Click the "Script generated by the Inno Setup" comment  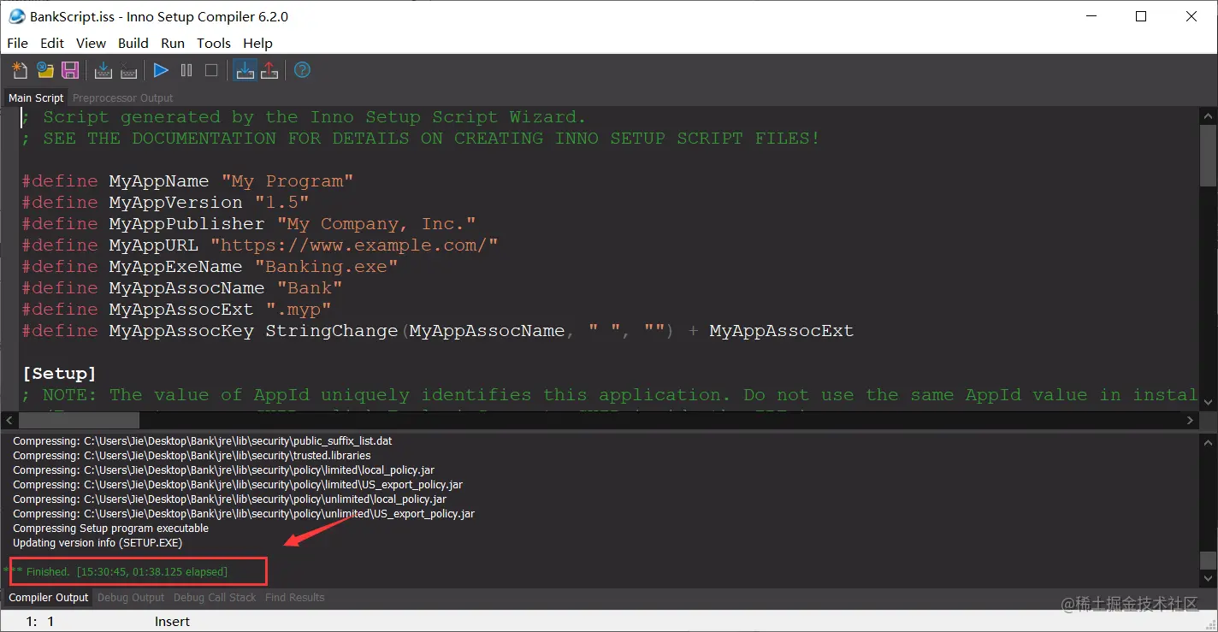(304, 117)
